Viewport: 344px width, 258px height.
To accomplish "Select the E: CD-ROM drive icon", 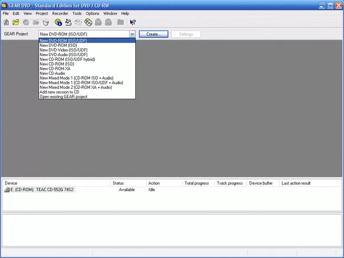I will tap(7, 190).
